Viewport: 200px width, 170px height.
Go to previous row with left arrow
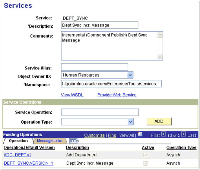163,134
